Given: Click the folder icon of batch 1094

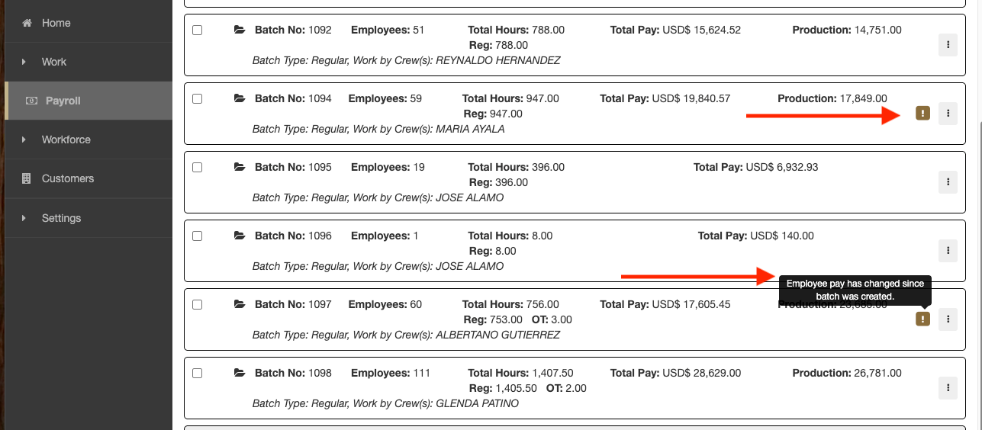Looking at the screenshot, I should pyautogui.click(x=240, y=99).
